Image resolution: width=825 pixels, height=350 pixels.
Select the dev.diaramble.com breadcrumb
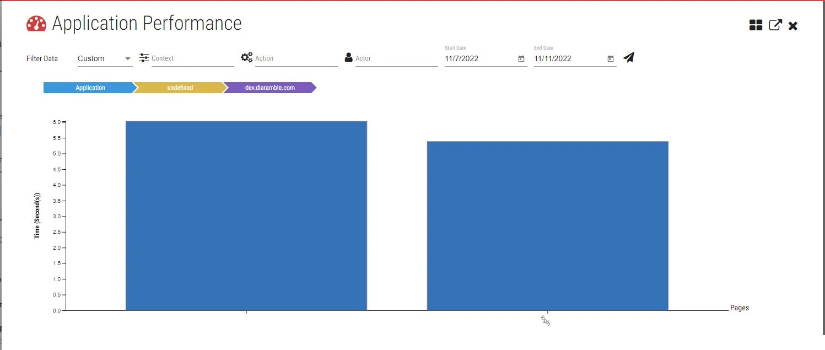click(269, 88)
